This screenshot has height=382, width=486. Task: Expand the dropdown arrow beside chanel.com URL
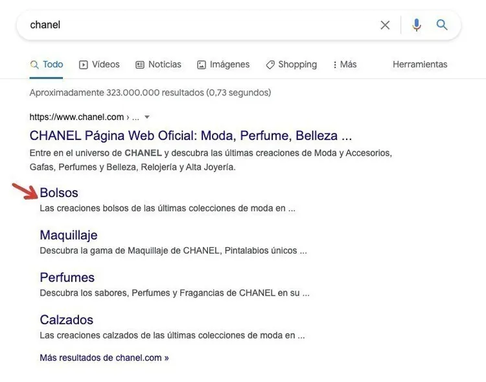[147, 117]
